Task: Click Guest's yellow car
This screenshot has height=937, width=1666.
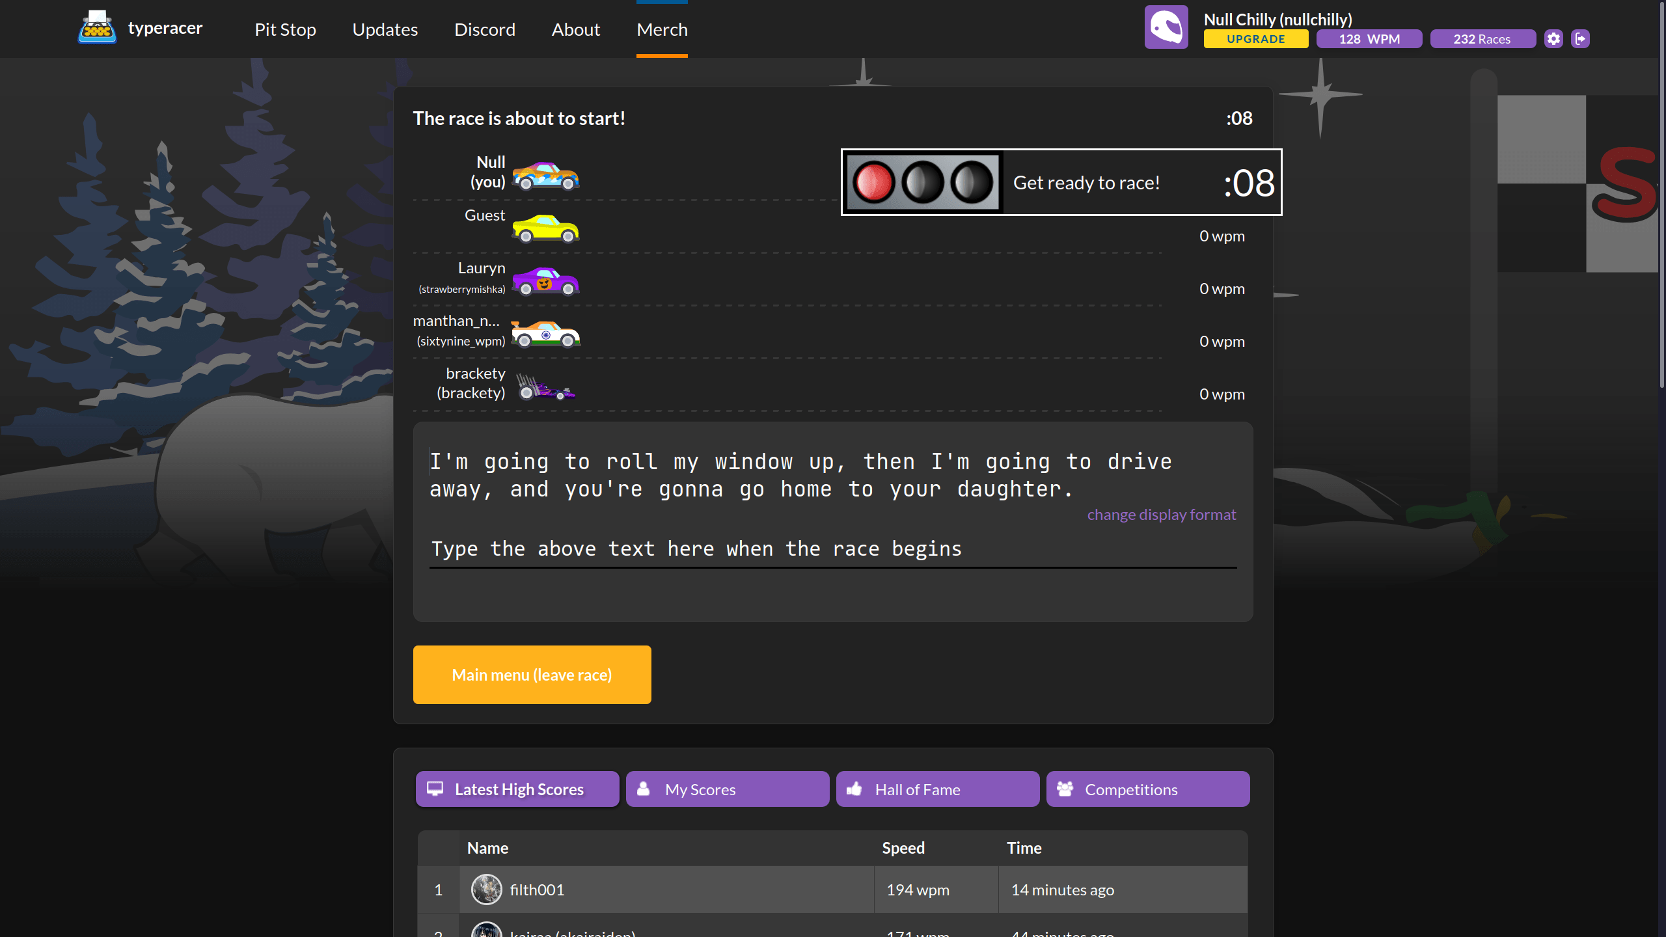Action: coord(545,228)
